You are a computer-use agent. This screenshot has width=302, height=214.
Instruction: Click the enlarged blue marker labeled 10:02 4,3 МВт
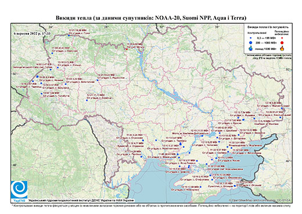(37, 77)
